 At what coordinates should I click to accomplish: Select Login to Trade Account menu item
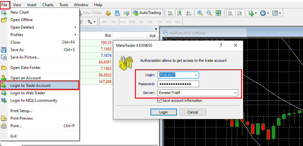(x=30, y=86)
